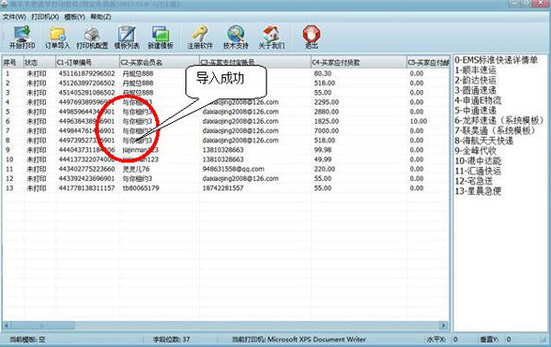
Task: Click the amount 7000.00
Action: tap(326, 130)
